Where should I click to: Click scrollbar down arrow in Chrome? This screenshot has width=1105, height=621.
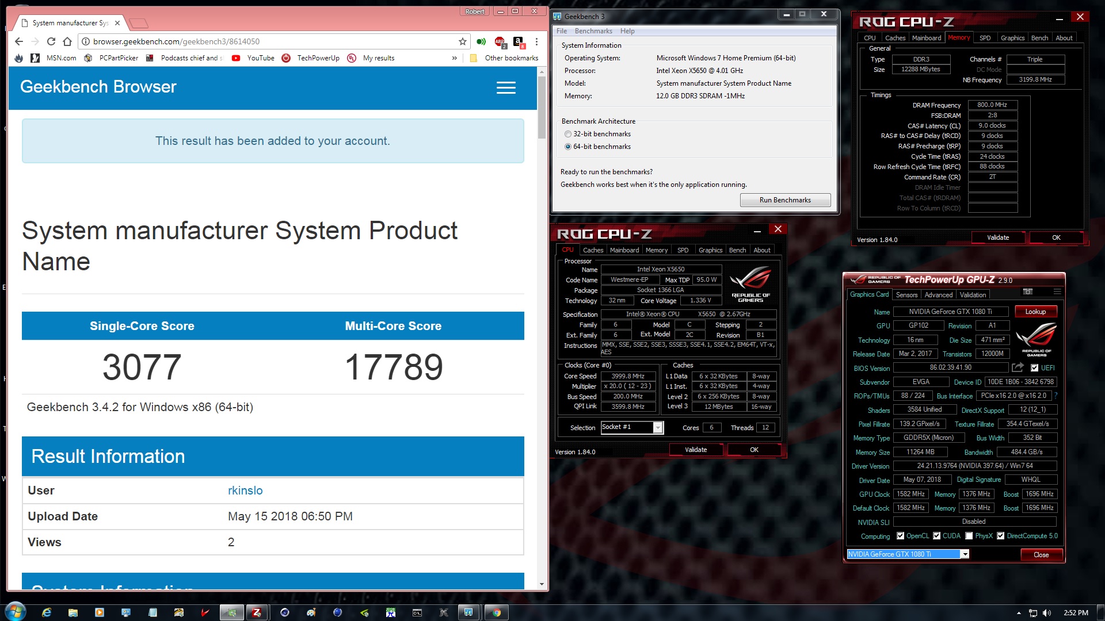pos(542,584)
